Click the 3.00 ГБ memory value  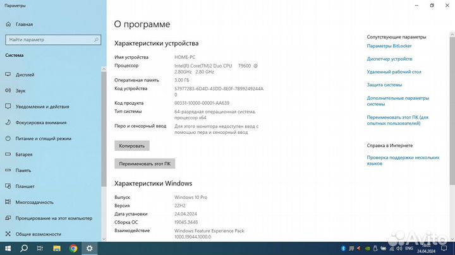click(x=181, y=80)
